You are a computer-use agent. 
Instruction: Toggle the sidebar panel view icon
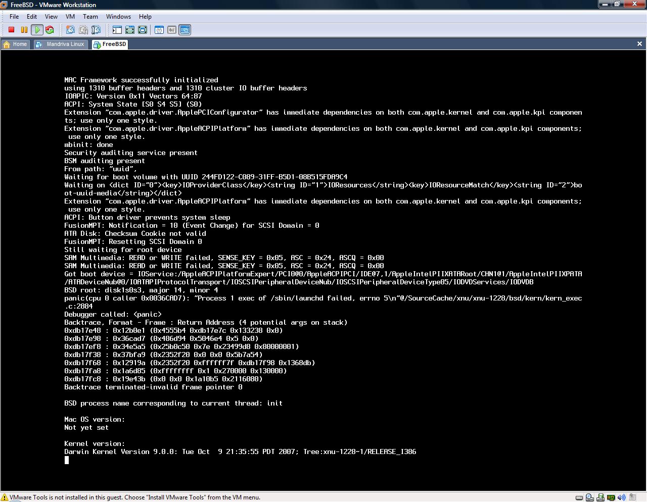click(118, 30)
